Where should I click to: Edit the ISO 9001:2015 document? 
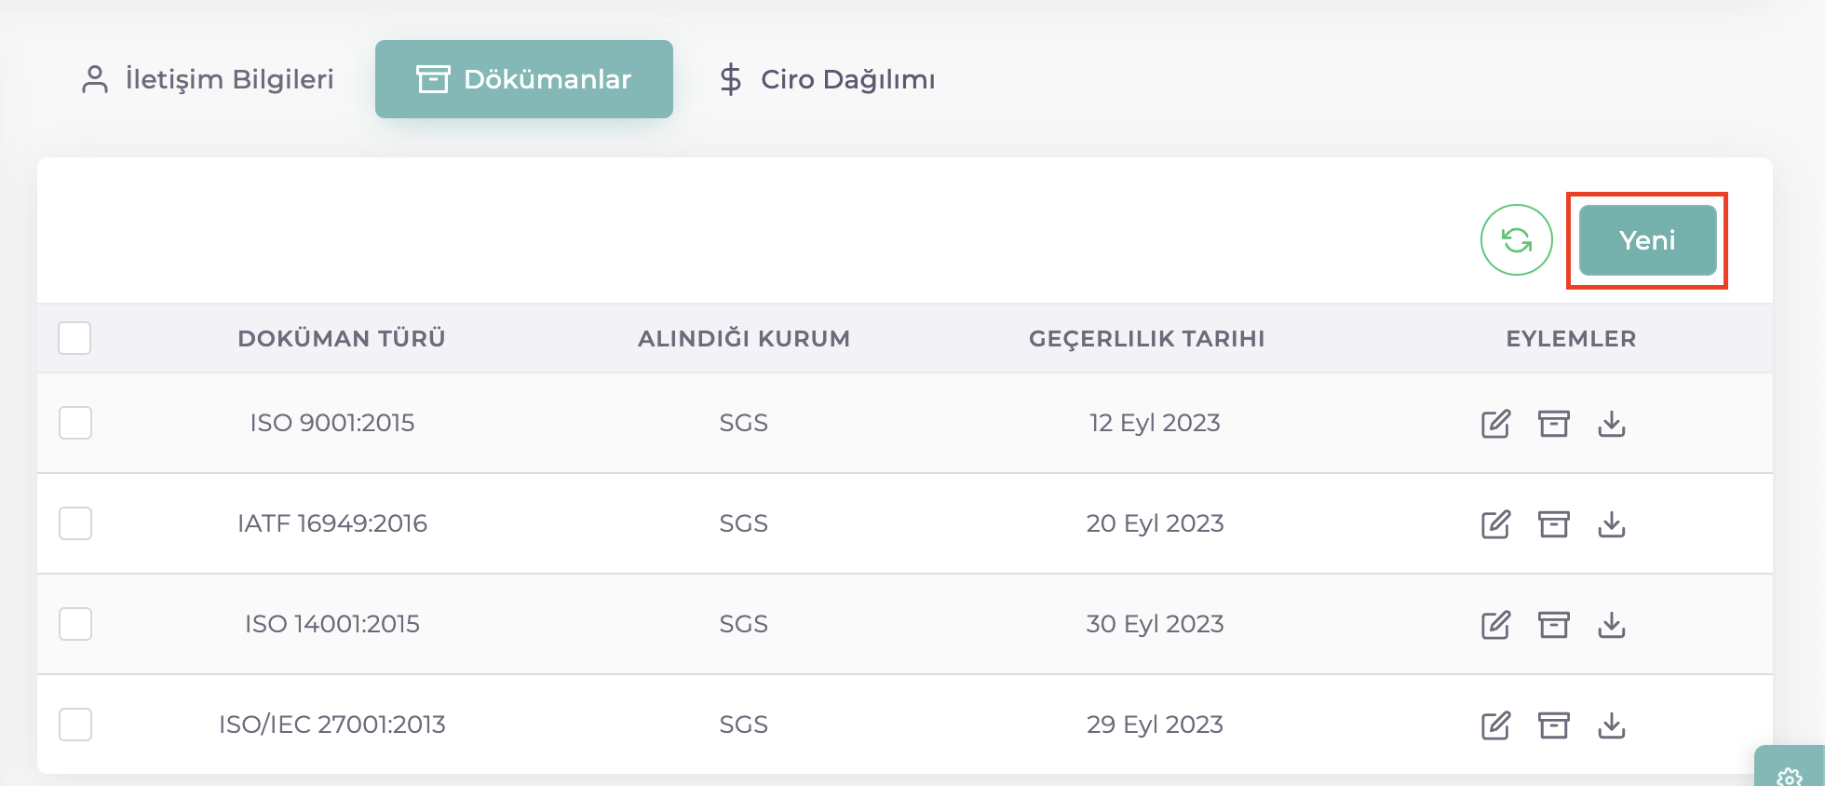click(x=1495, y=424)
